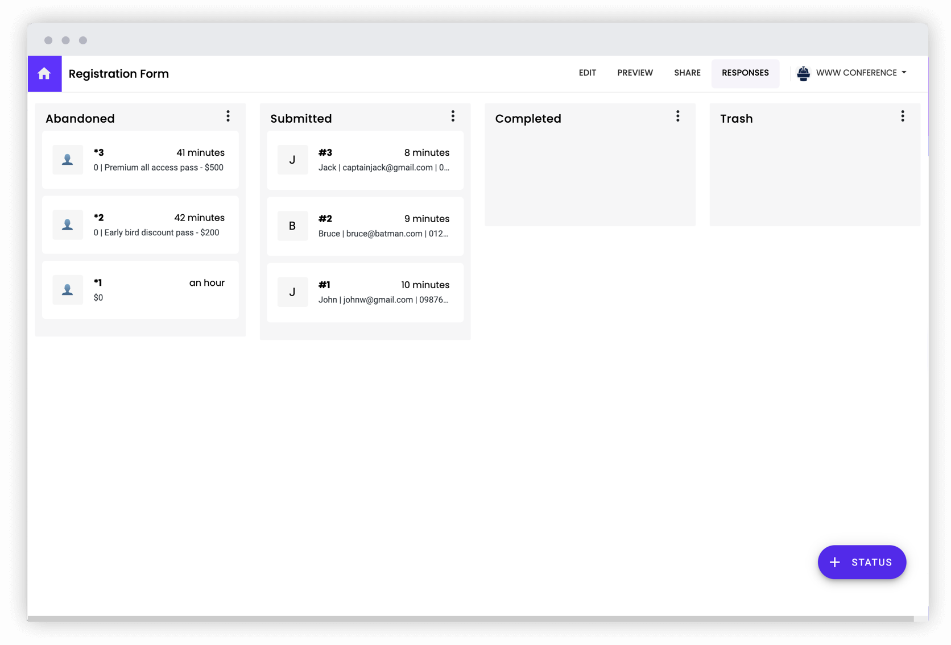The height and width of the screenshot is (645, 951).
Task: Click the SHARE menu item
Action: coord(687,73)
